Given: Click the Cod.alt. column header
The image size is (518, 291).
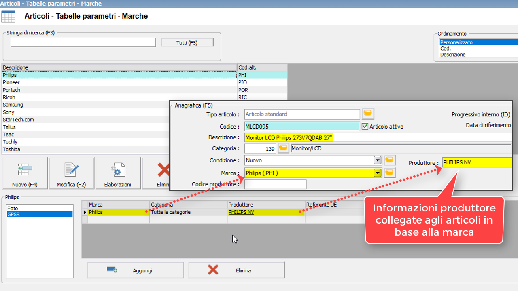Looking at the screenshot, I should (262, 67).
